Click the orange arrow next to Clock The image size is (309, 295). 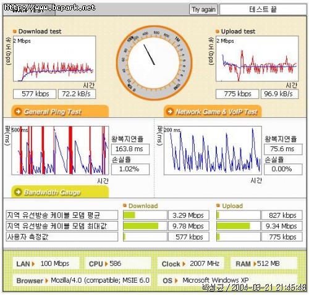[184, 264]
